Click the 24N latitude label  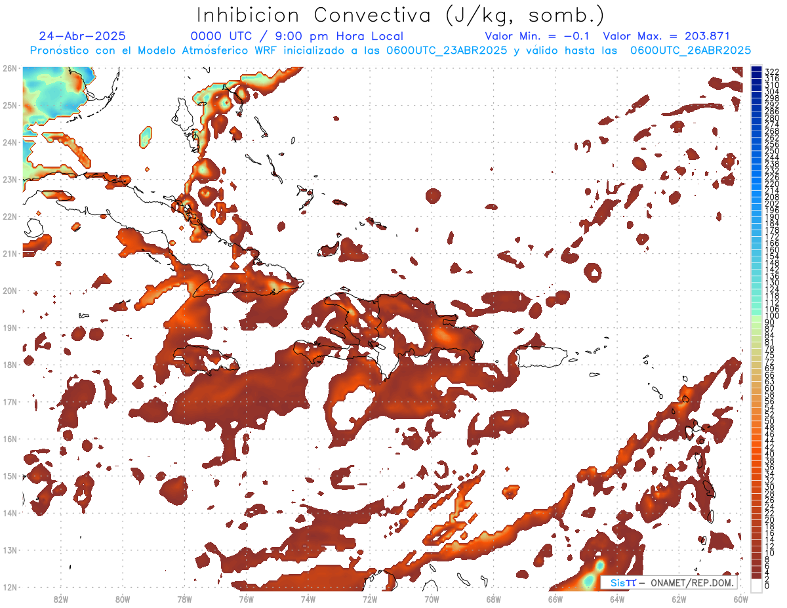click(9, 142)
